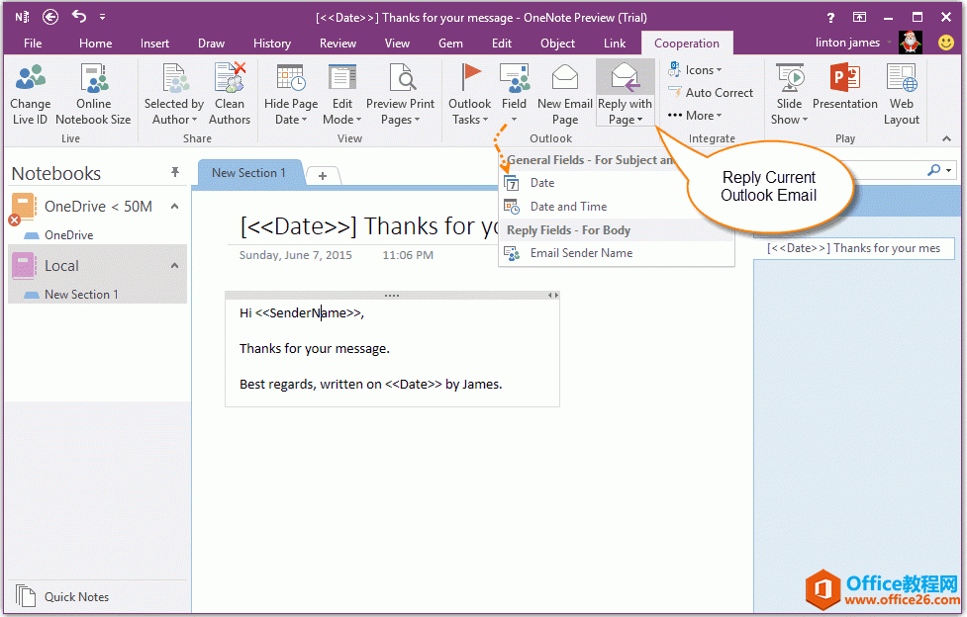Collapse the ribbon with the arrow
Image resolution: width=967 pixels, height=617 pixels.
(x=946, y=138)
